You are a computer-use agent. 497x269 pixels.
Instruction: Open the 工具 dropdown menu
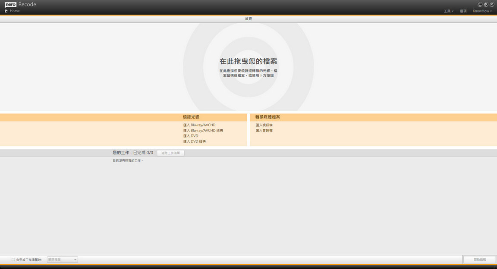click(x=449, y=11)
